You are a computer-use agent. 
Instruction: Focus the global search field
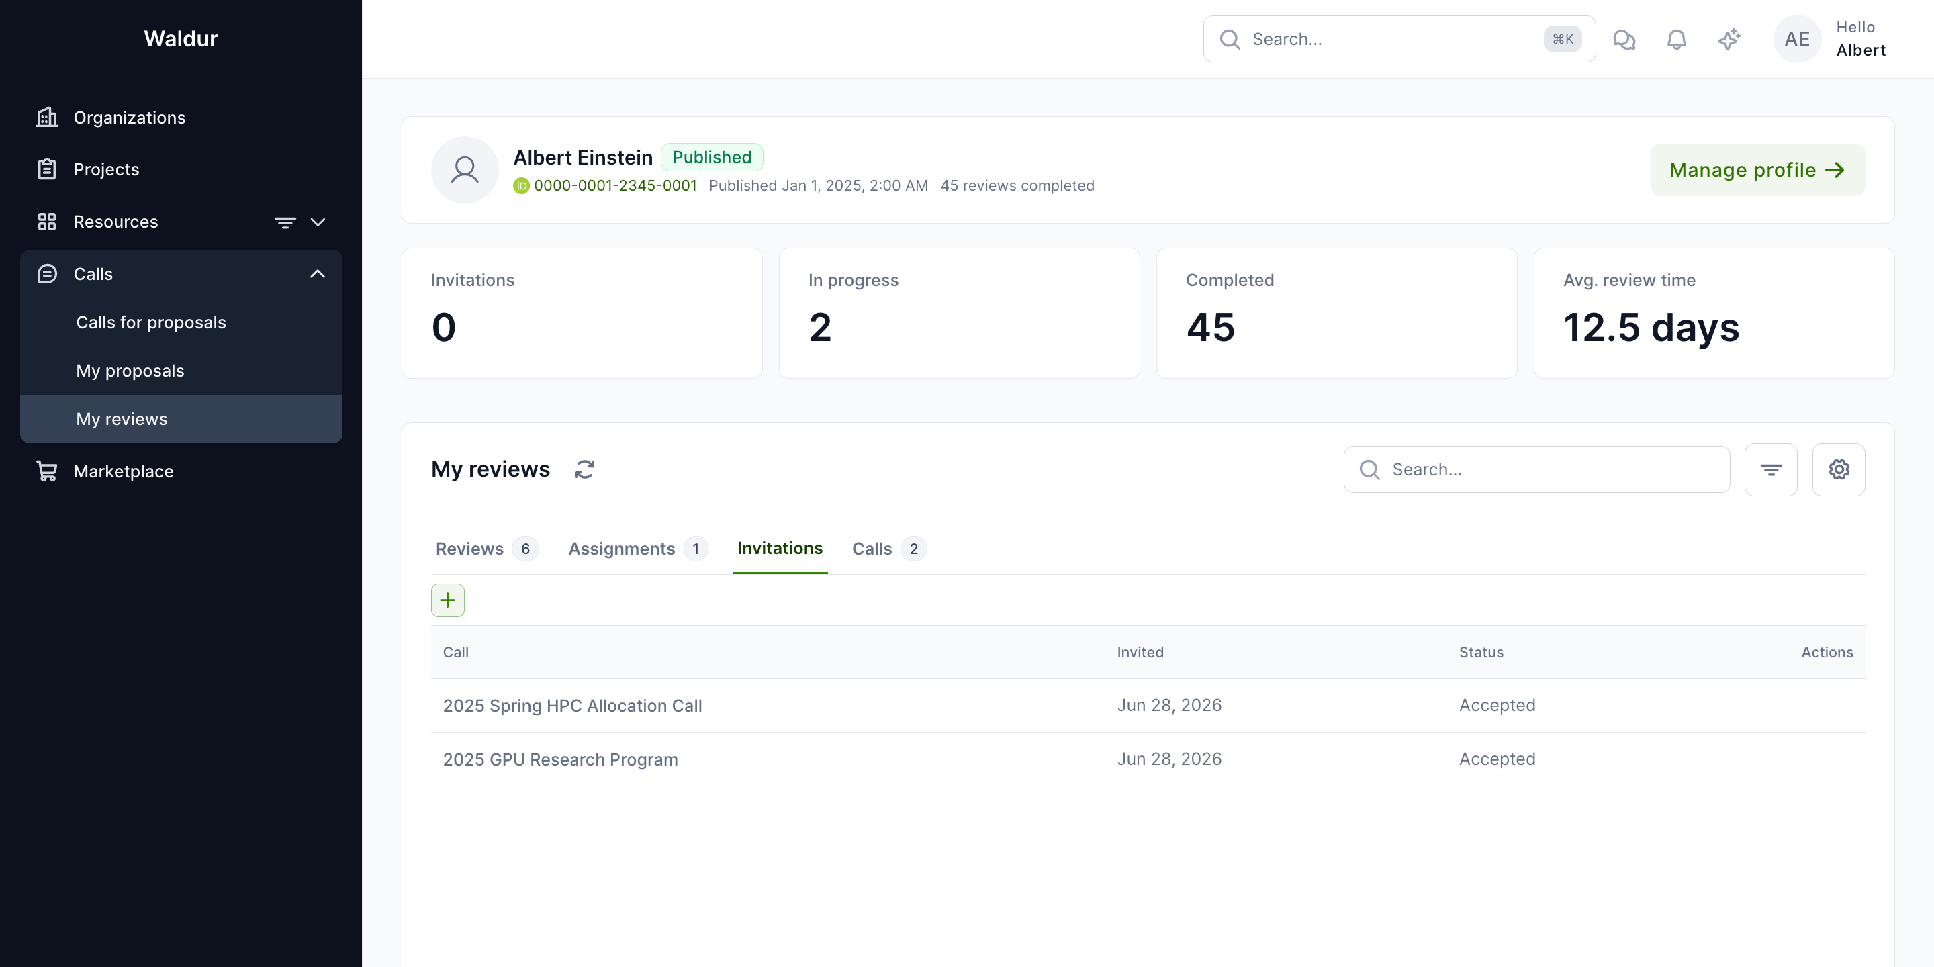pyautogui.click(x=1399, y=39)
